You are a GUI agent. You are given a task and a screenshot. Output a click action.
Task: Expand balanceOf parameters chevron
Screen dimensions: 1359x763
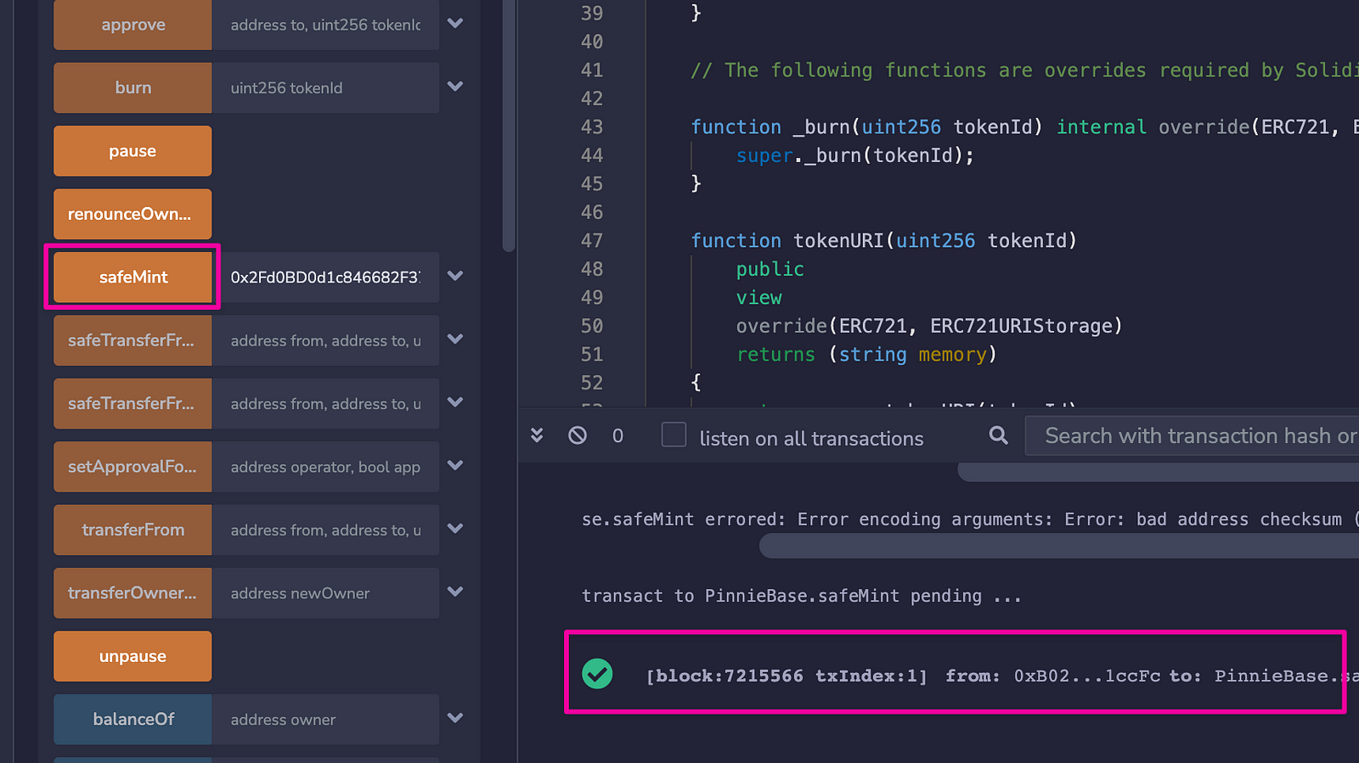(455, 718)
